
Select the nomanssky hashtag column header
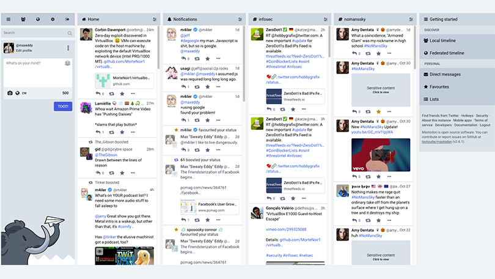(375, 20)
